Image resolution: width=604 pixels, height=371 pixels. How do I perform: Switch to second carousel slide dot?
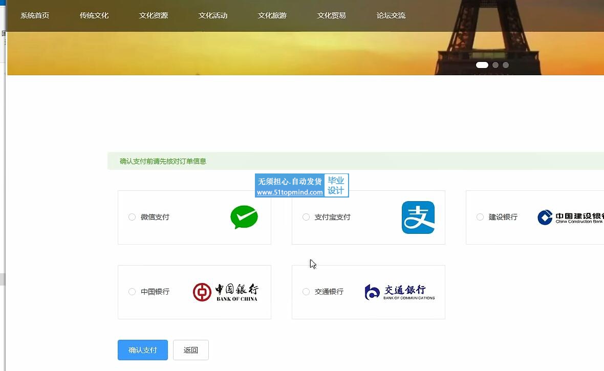coord(495,65)
